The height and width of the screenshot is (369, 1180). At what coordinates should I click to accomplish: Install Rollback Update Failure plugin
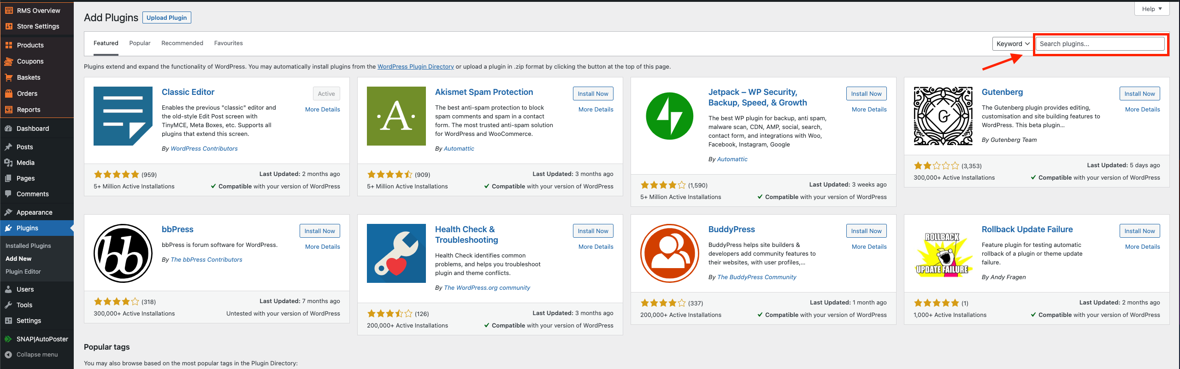click(x=1139, y=231)
